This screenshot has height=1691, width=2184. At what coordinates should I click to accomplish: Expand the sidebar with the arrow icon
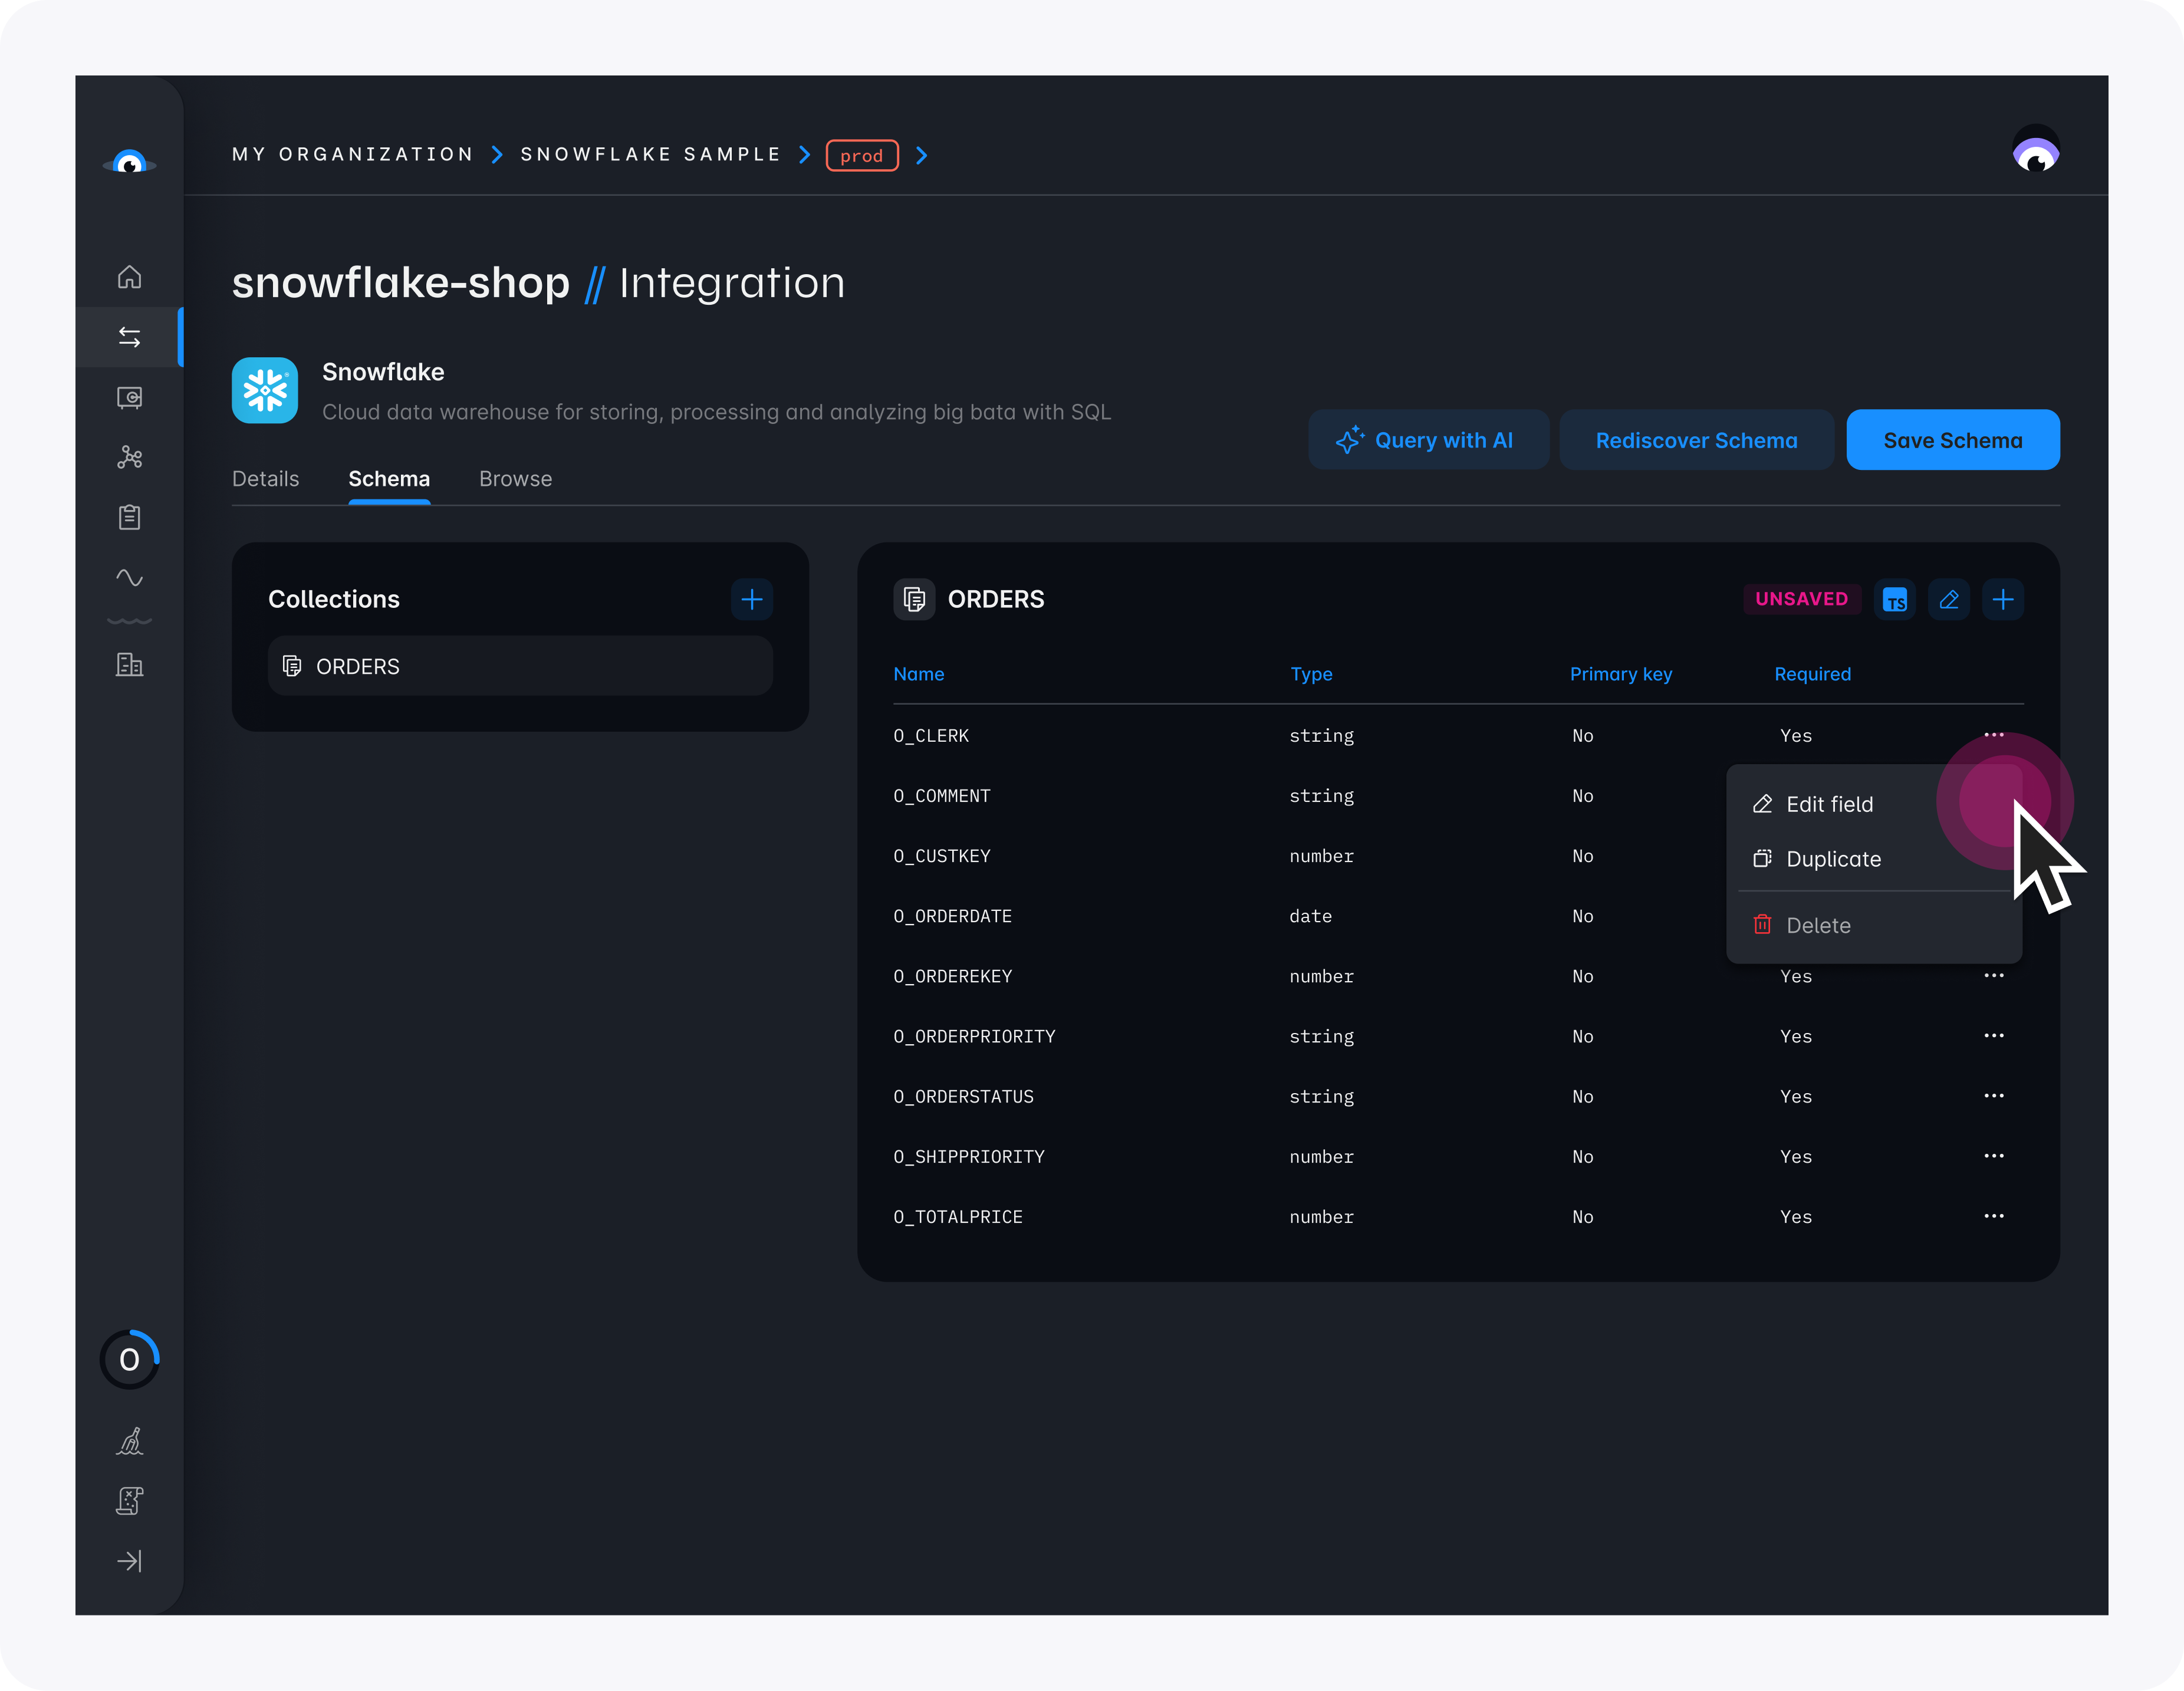pos(129,1561)
